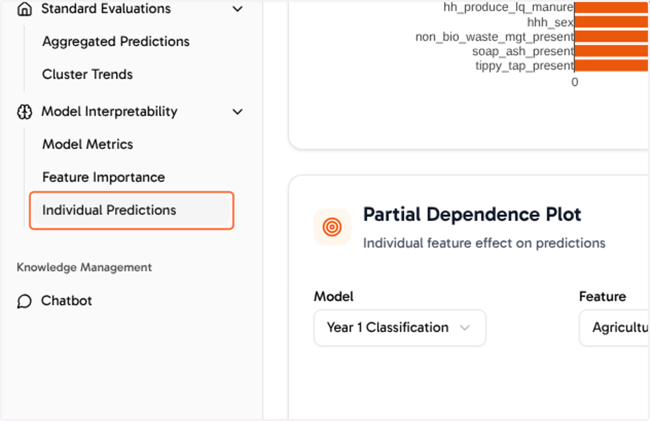Click the soap_ash_present bar
Image resolution: width=650 pixels, height=421 pixels.
612,51
